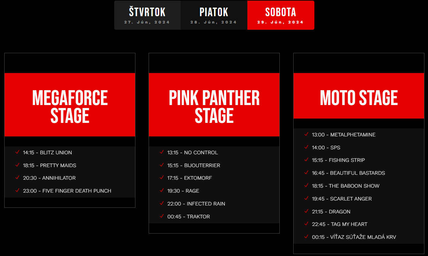The height and width of the screenshot is (256, 428).
Task: Click checkmark icon beside Infected Rain
Action: [162, 203]
